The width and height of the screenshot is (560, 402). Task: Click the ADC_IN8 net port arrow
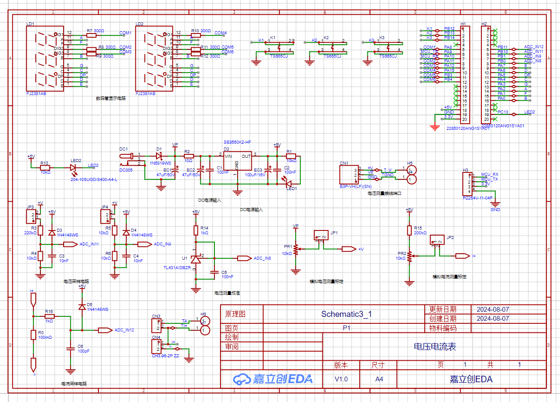[x=245, y=258]
